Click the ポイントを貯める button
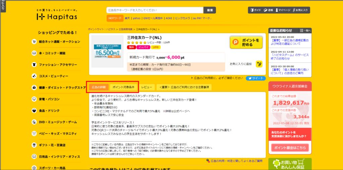343x170 pixels. [x=246, y=42]
